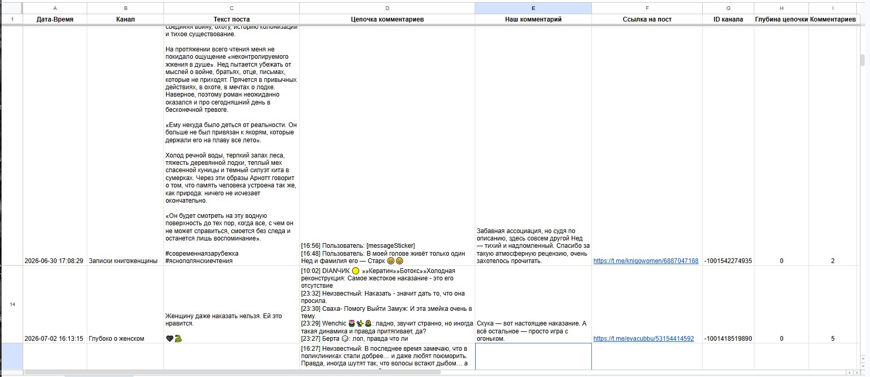The width and height of the screenshot is (870, 377).
Task: Select row 14 header
Action: point(12,305)
